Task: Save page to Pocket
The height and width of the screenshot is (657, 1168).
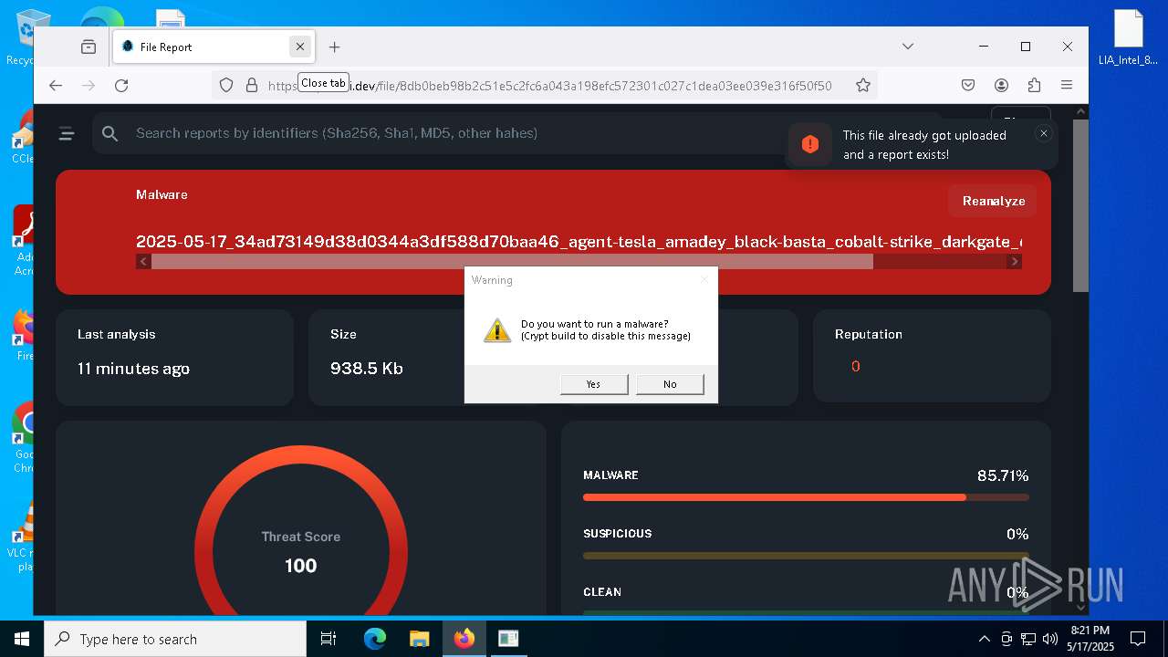Action: point(968,85)
